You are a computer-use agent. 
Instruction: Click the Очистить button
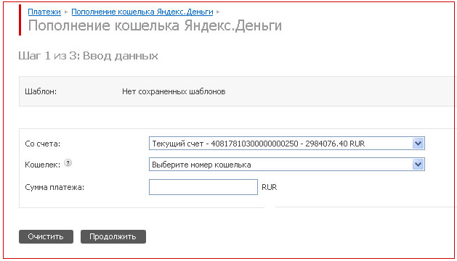pyautogui.click(x=46, y=236)
